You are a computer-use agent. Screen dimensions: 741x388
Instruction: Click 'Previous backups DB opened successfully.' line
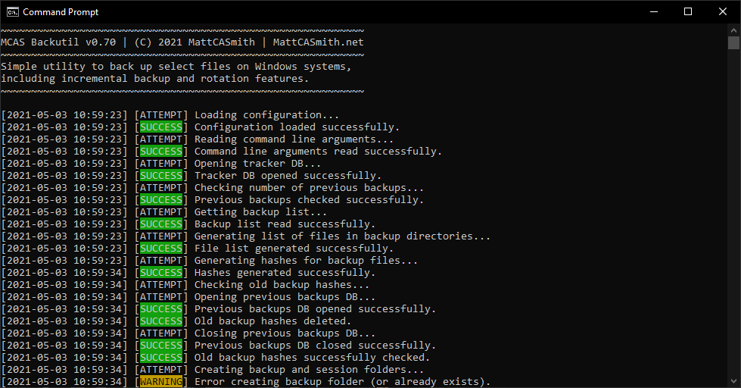pos(315,309)
